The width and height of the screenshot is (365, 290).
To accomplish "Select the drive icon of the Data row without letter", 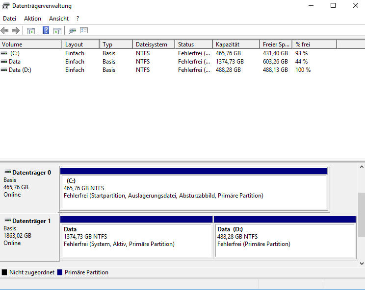I will point(4,62).
